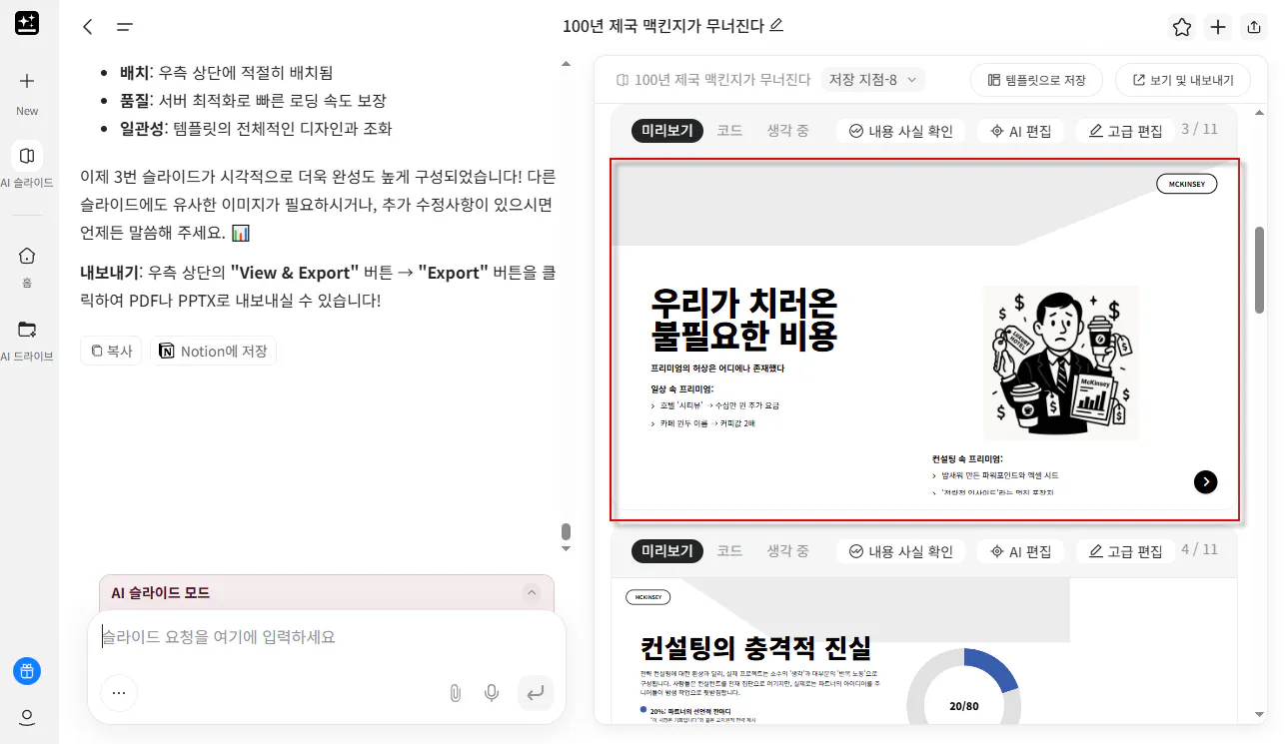Image resolution: width=1285 pixels, height=744 pixels.
Task: Start voice input with microphone icon
Action: (x=492, y=692)
